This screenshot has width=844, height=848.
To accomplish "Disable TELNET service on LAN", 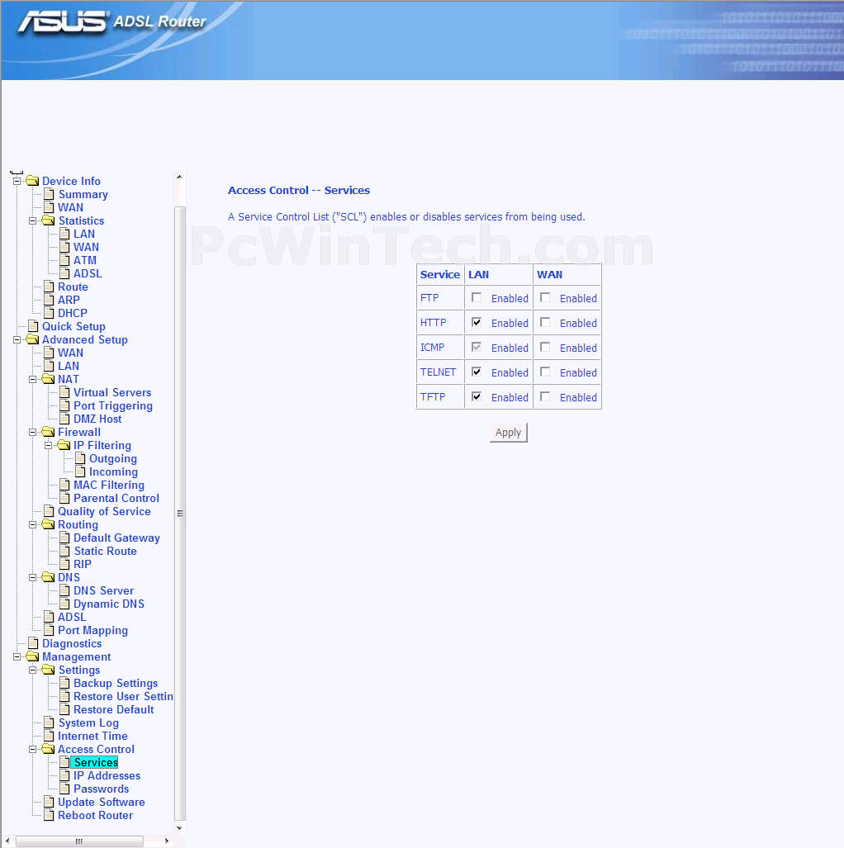I will point(477,372).
